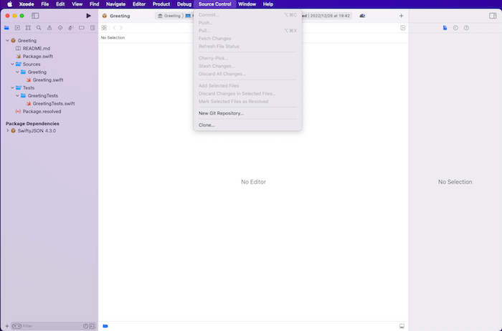Show the History inspector
This screenshot has height=331, width=502.
click(x=455, y=28)
